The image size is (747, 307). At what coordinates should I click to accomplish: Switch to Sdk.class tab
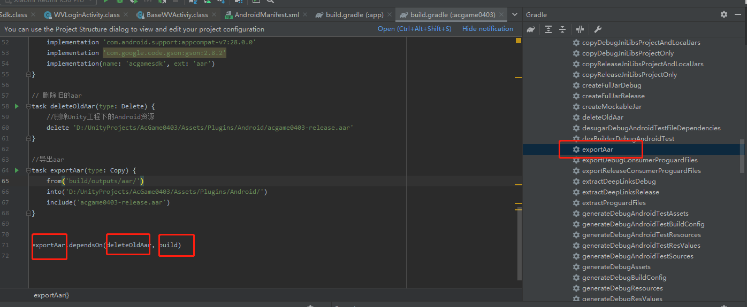pos(14,15)
